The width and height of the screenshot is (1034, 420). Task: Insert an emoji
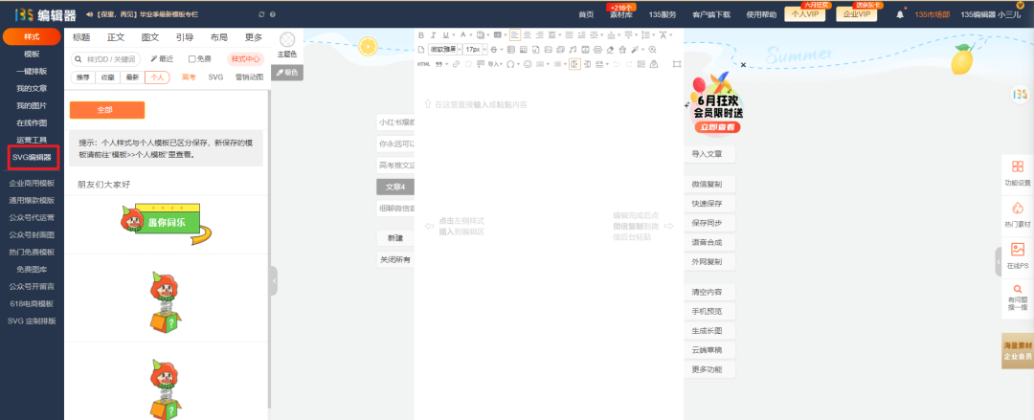[x=528, y=64]
